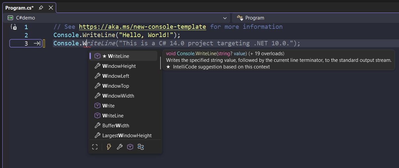Click the "Hello, World!" string on line 2

[x=146, y=35]
